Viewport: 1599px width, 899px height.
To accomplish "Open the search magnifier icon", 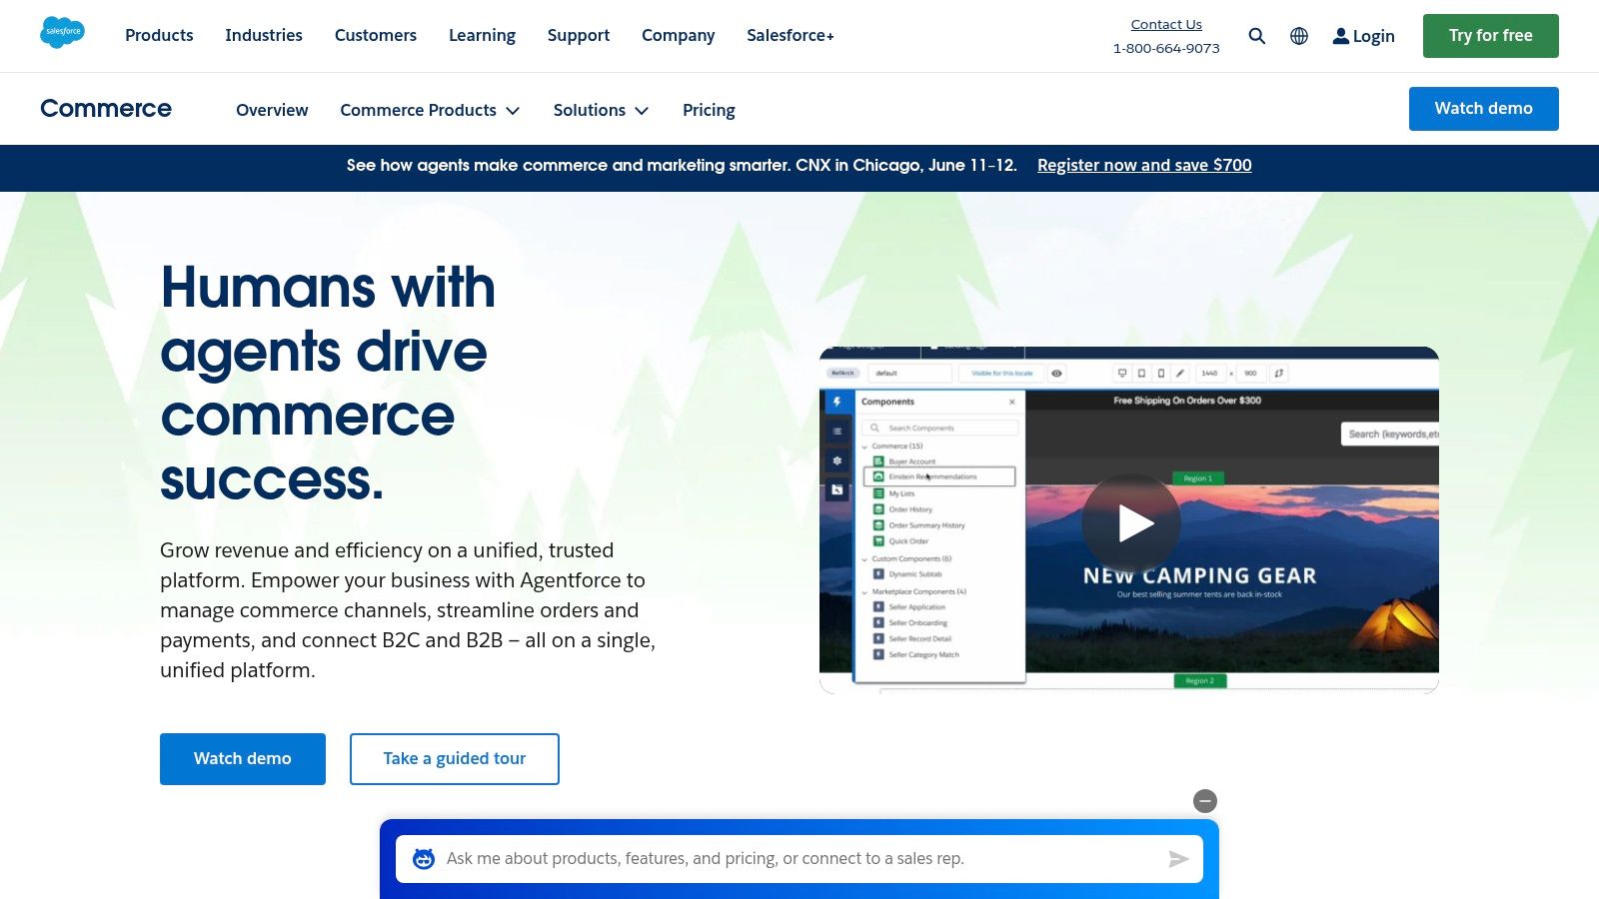I will [1257, 36].
